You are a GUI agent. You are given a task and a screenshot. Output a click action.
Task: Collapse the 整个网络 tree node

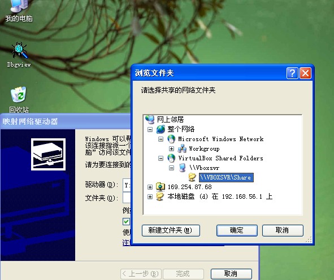[150, 129]
